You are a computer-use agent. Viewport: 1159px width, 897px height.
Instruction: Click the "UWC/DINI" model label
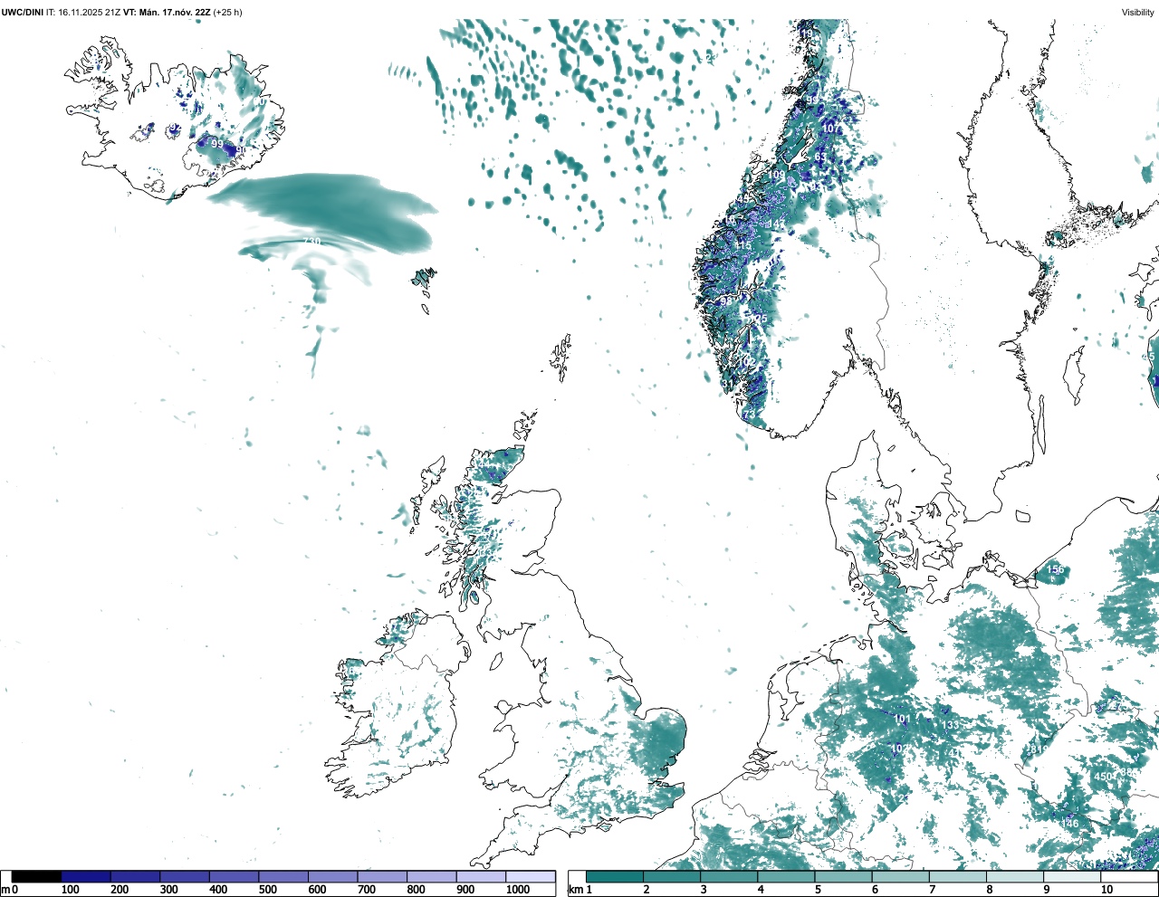pos(23,13)
